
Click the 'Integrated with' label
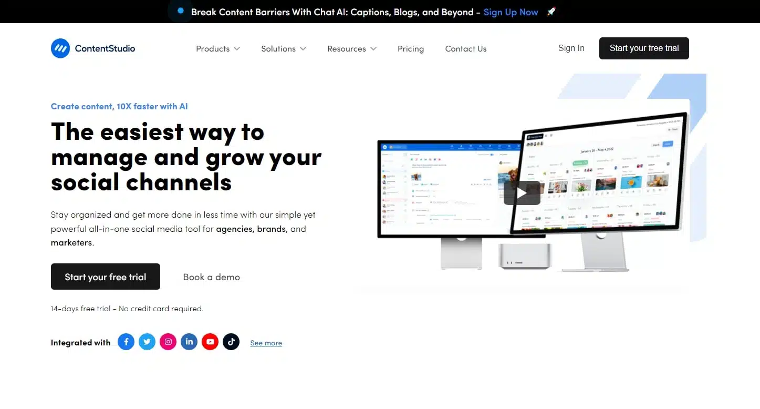[80, 342]
